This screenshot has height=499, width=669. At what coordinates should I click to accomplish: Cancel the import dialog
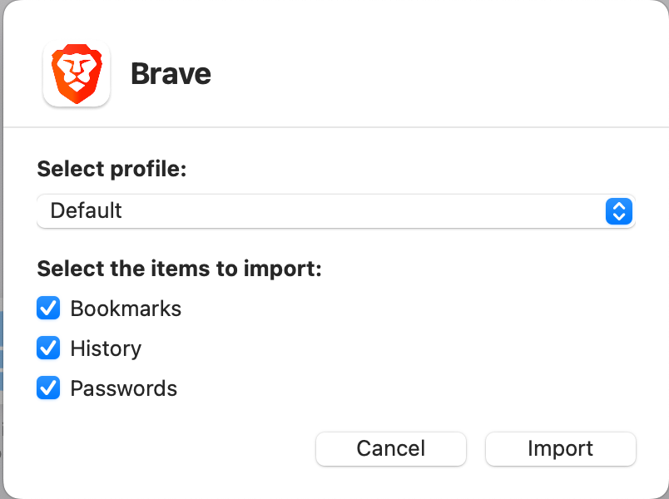tap(390, 448)
